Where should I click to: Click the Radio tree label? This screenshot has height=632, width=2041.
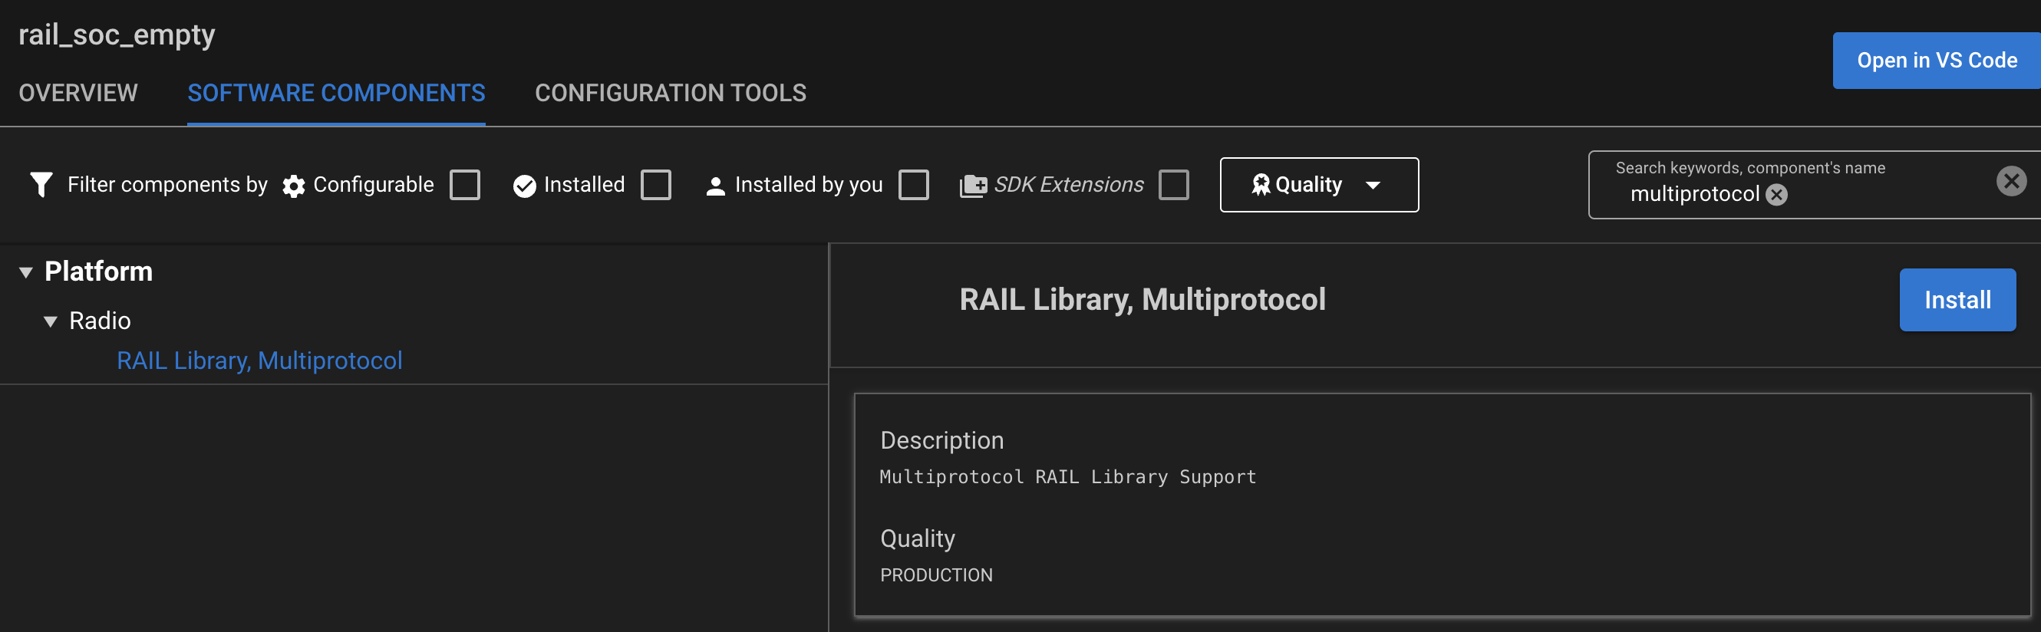point(100,321)
